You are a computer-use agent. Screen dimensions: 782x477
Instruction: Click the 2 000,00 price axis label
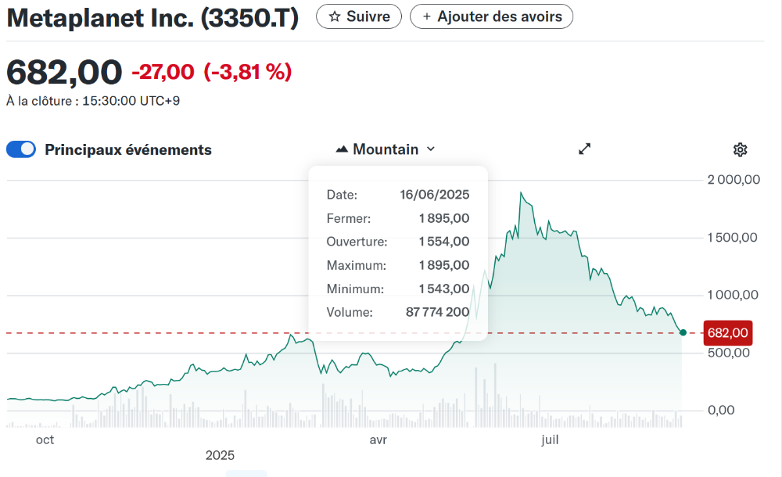point(733,180)
